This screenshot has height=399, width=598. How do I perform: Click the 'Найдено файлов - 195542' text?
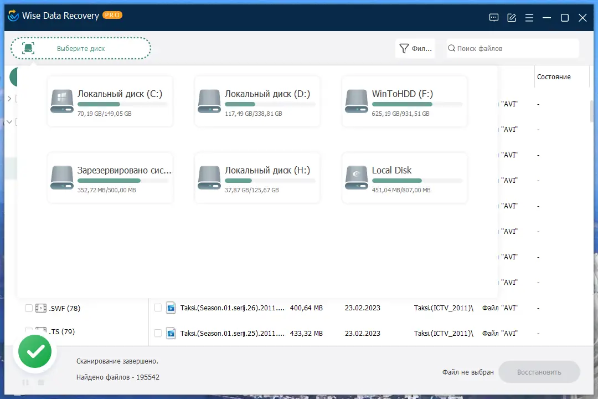118,377
